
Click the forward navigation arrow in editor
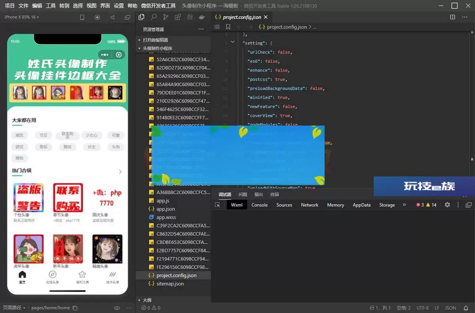click(251, 27)
